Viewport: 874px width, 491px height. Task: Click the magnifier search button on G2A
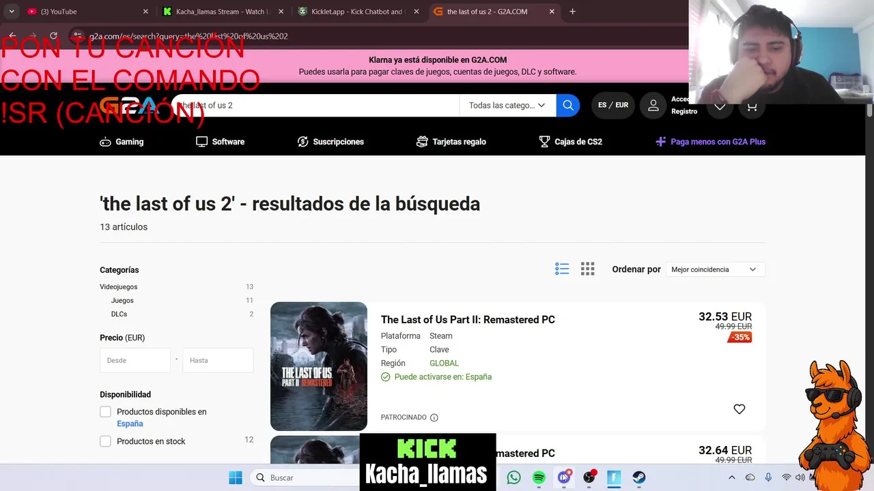click(x=567, y=105)
